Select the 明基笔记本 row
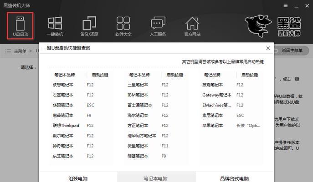Image resolution: width=313 pixels, height=182 pixels. click(x=155, y=156)
